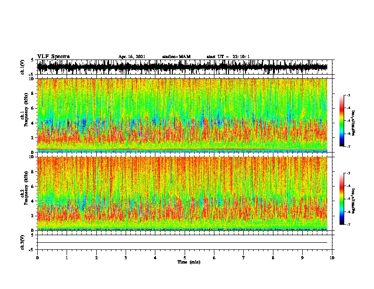Click the time axis tick label "3"
374x289 pixels.
coord(126,257)
